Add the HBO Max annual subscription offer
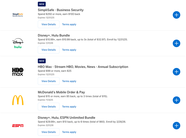Viewport: 186px width, 138px height. [x=176, y=72]
